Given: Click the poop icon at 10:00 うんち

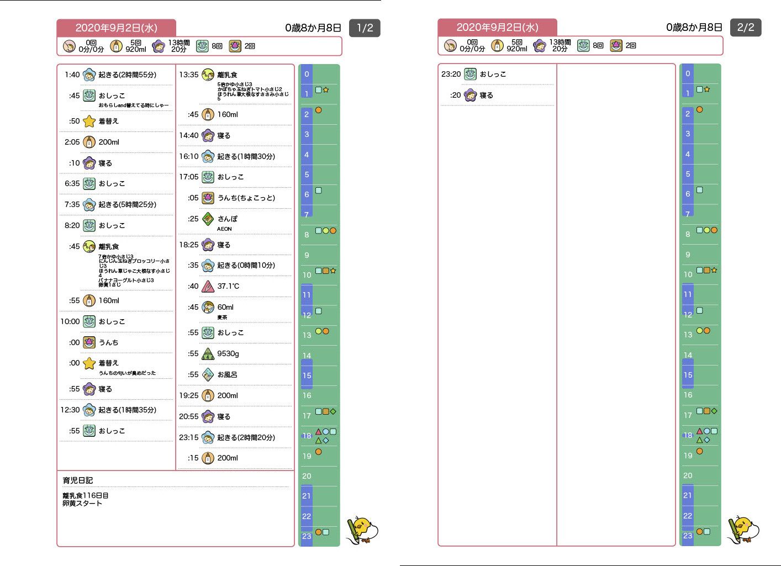Looking at the screenshot, I should click(x=89, y=342).
